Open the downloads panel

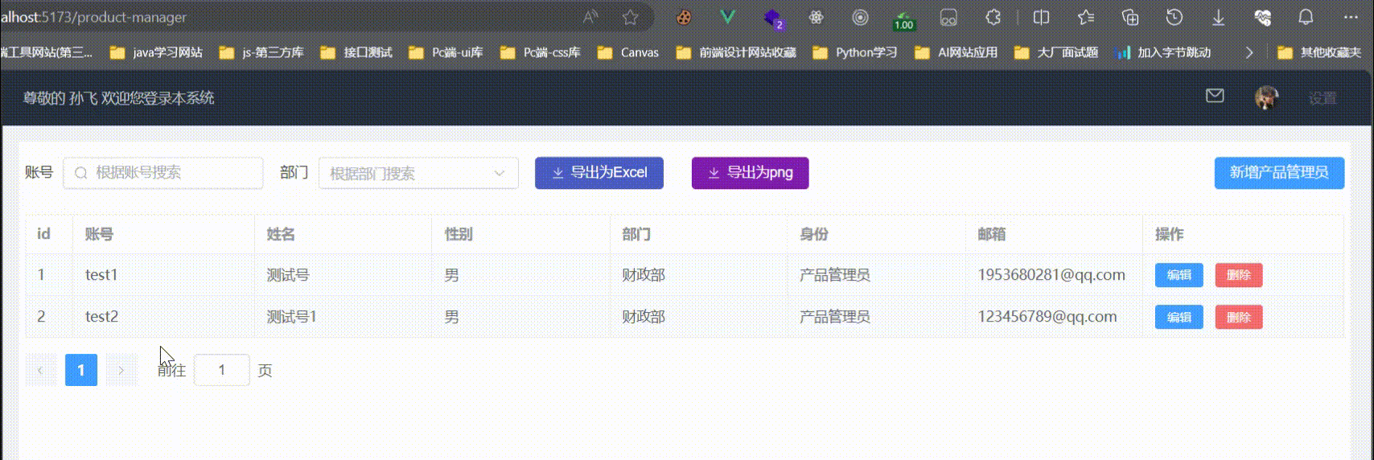click(1219, 17)
